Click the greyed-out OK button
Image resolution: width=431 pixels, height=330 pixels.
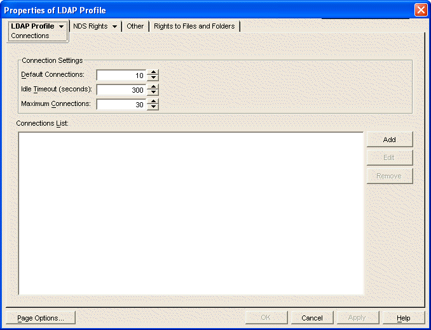coord(266,318)
